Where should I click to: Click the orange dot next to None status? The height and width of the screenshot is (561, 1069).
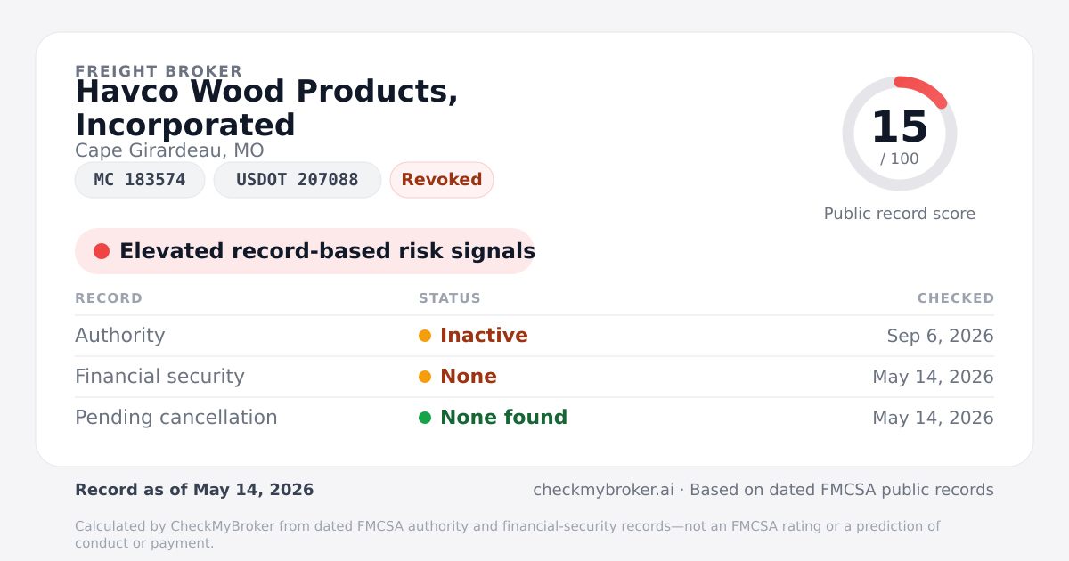click(x=425, y=377)
